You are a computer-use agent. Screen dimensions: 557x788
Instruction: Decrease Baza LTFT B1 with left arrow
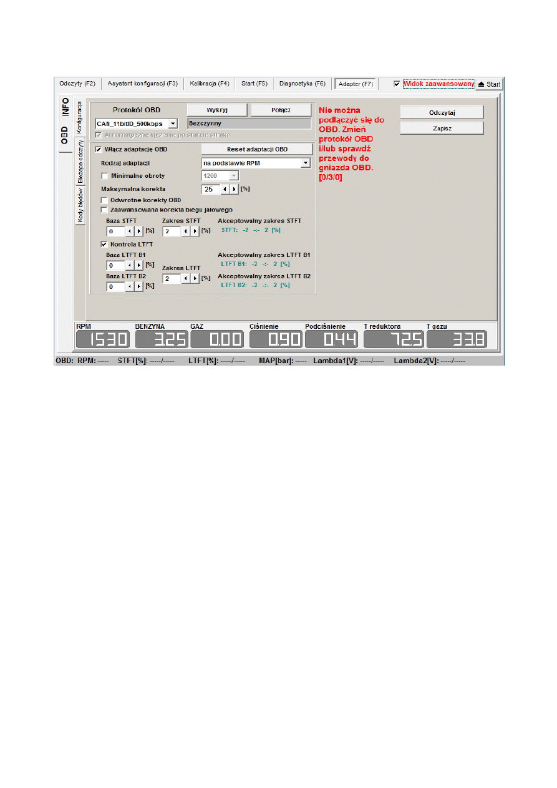pyautogui.click(x=130, y=265)
